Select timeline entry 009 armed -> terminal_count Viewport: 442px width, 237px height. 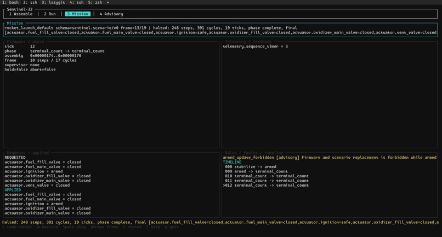(256, 171)
